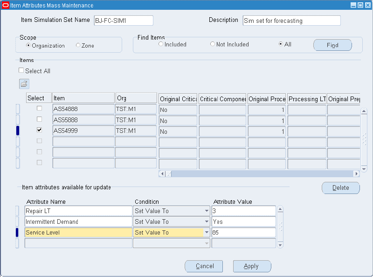Click the Critical Component column header

222,99
